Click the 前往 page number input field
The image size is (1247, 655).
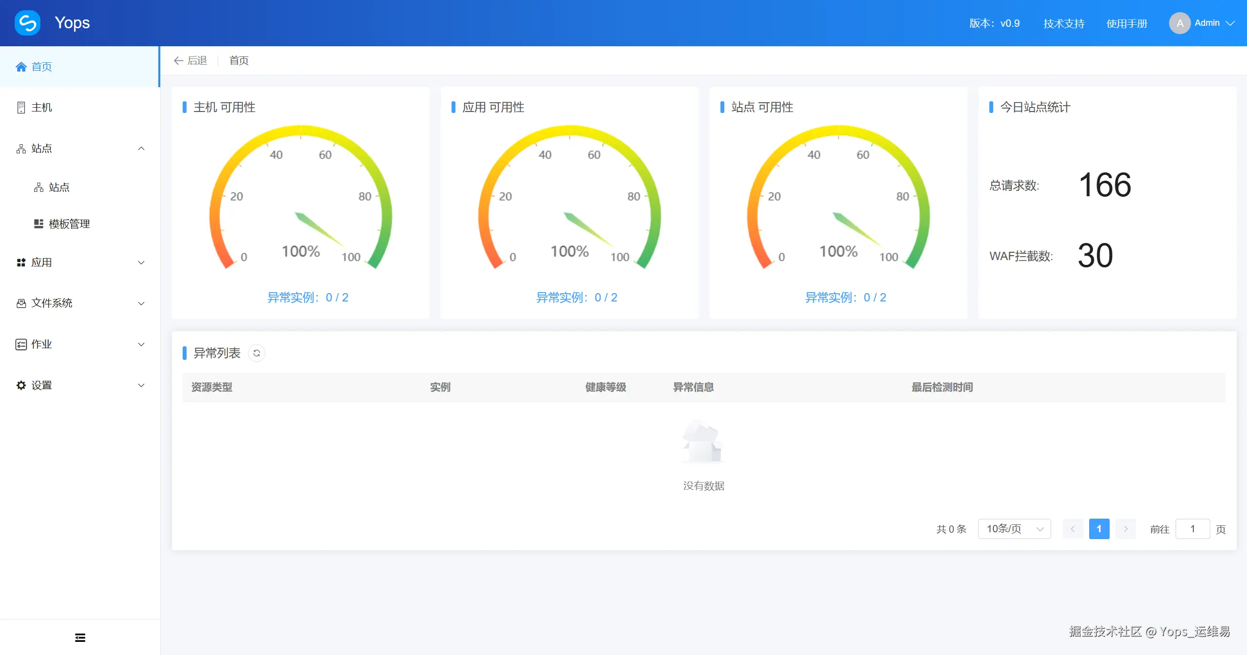1192,529
